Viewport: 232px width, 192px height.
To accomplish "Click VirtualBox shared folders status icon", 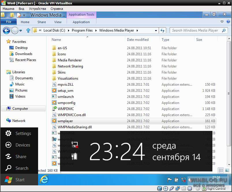I will coord(184,189).
